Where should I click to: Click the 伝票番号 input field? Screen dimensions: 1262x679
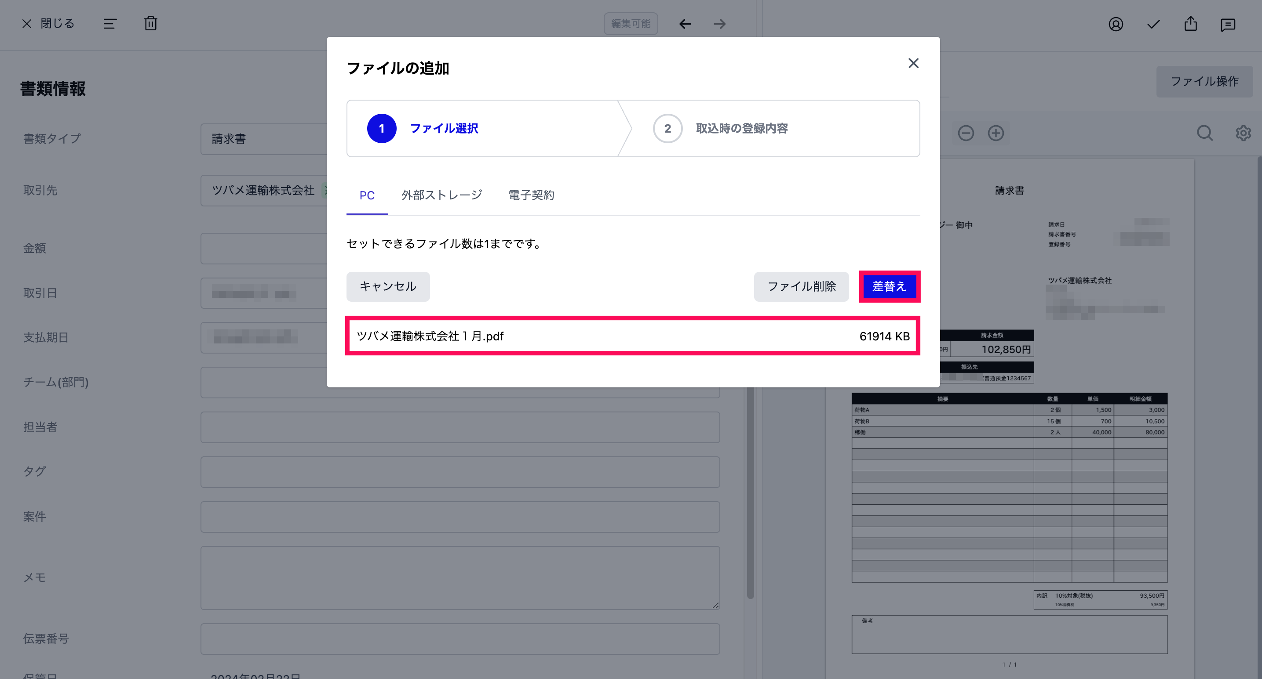[x=460, y=639]
